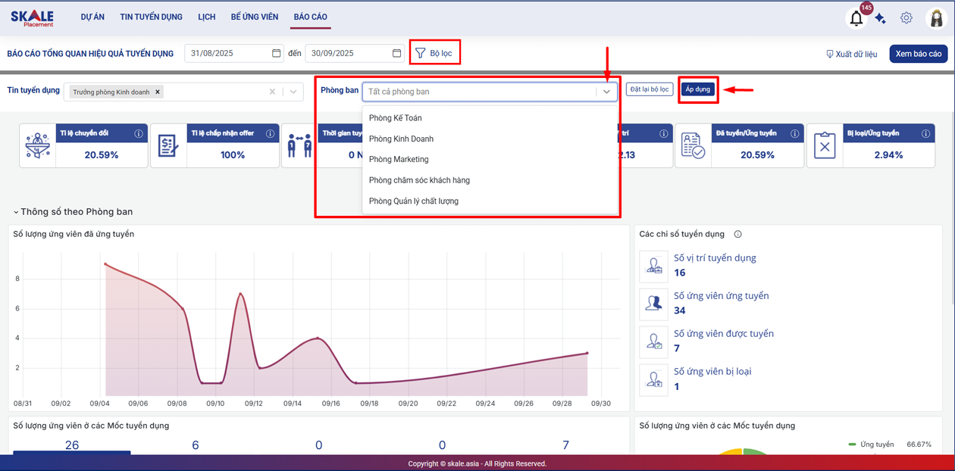Click the Xem báo cáo button
The width and height of the screenshot is (955, 471).
pyautogui.click(x=918, y=54)
